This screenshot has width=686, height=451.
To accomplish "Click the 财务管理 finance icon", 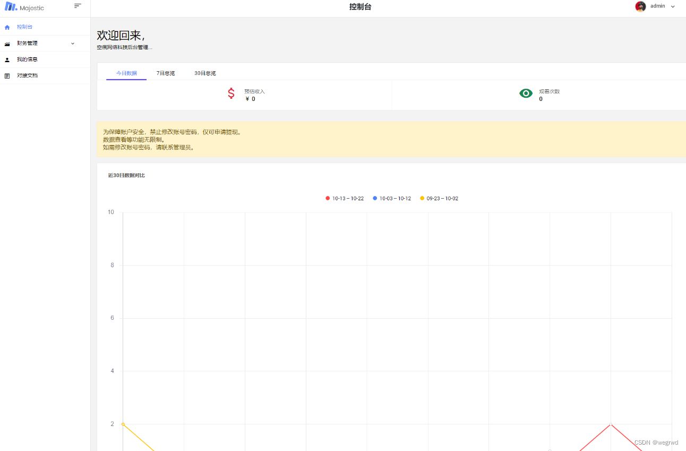I will [x=7, y=44].
